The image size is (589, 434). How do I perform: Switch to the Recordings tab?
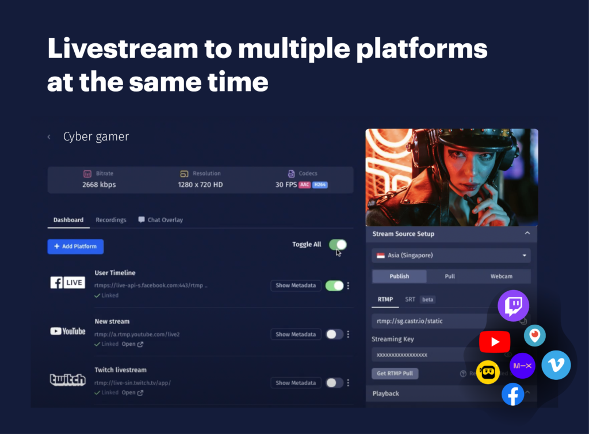coord(110,219)
